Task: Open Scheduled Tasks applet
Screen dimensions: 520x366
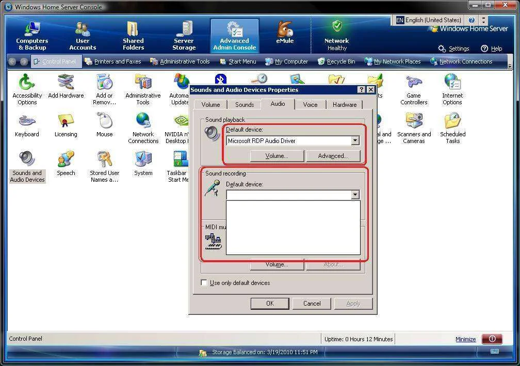Action: click(x=453, y=128)
